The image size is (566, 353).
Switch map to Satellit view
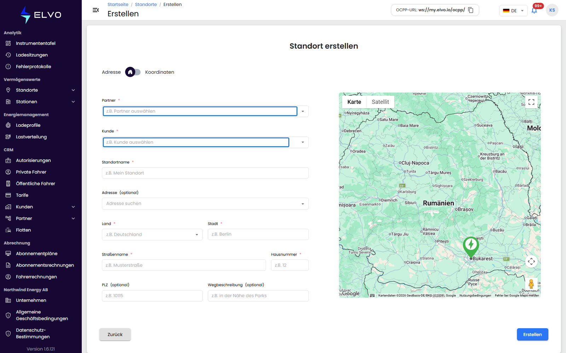[380, 102]
